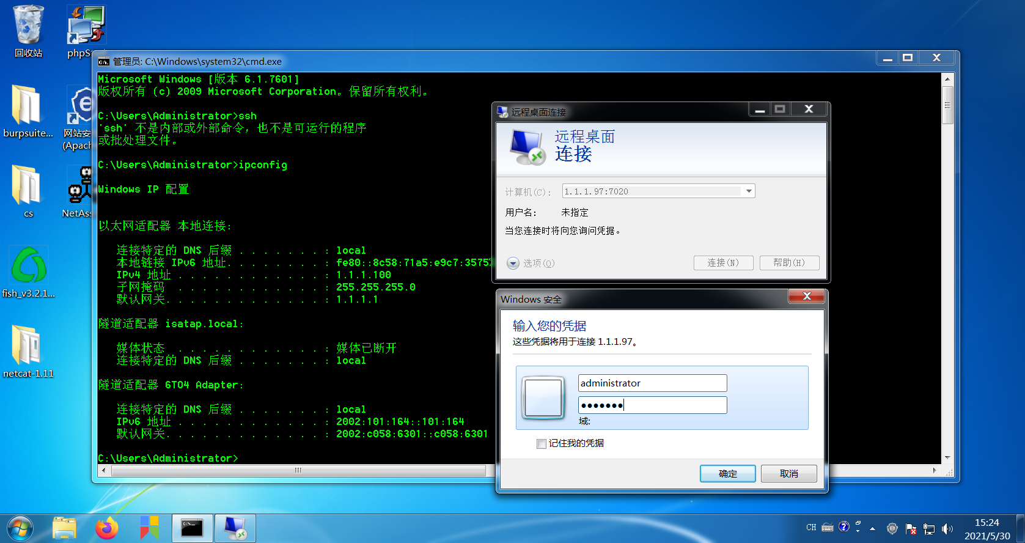This screenshot has height=543, width=1025.
Task: Select the fish_v3.2.1 desktop icon
Action: pos(28,272)
